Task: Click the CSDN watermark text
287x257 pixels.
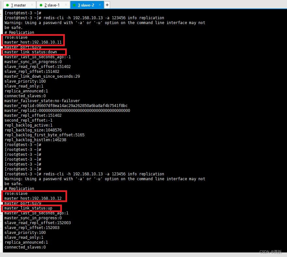Action: pyautogui.click(x=271, y=251)
